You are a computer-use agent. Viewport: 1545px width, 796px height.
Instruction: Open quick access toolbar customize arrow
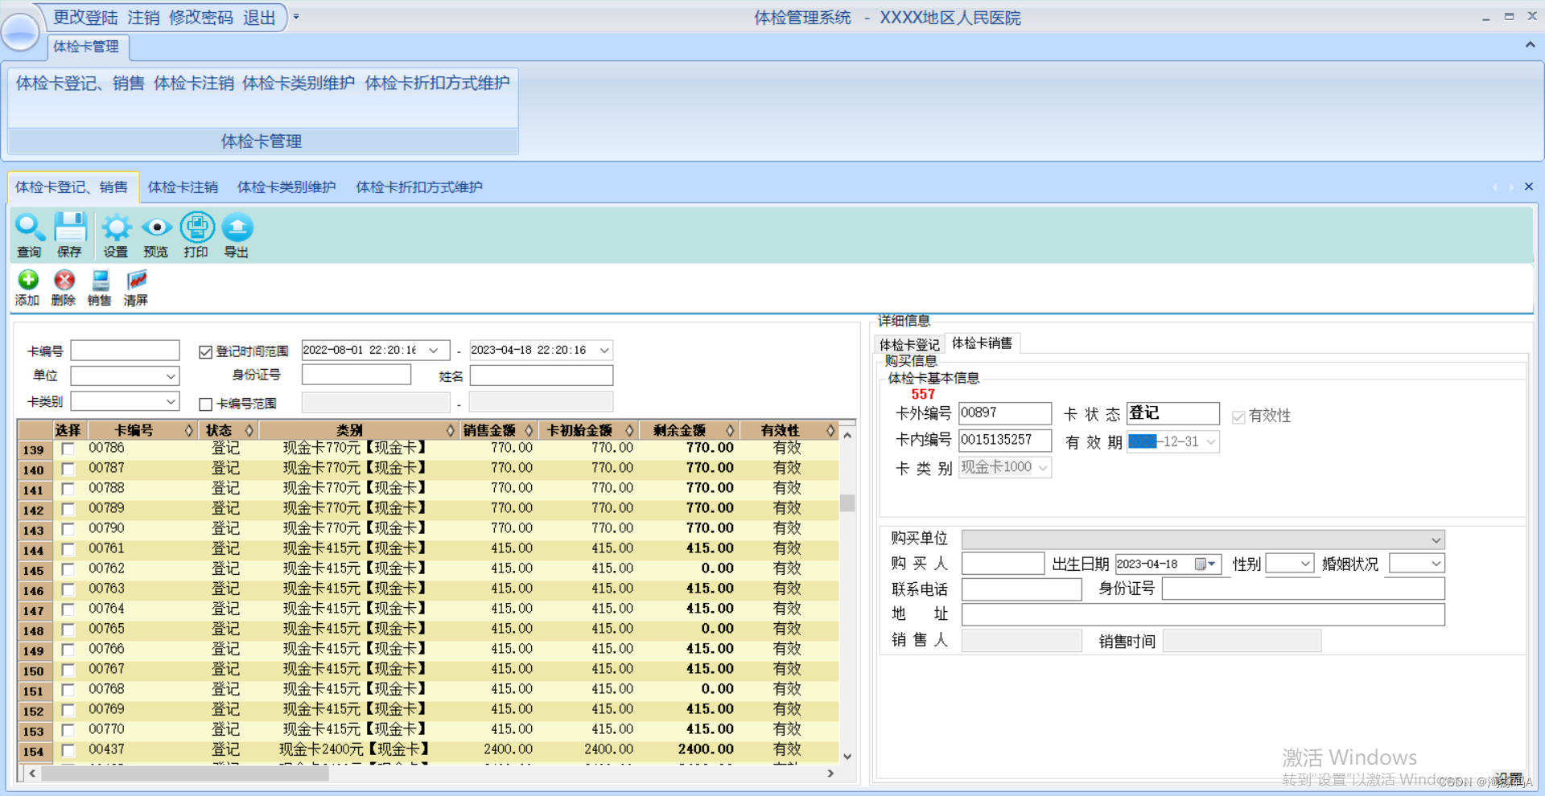coord(296,17)
